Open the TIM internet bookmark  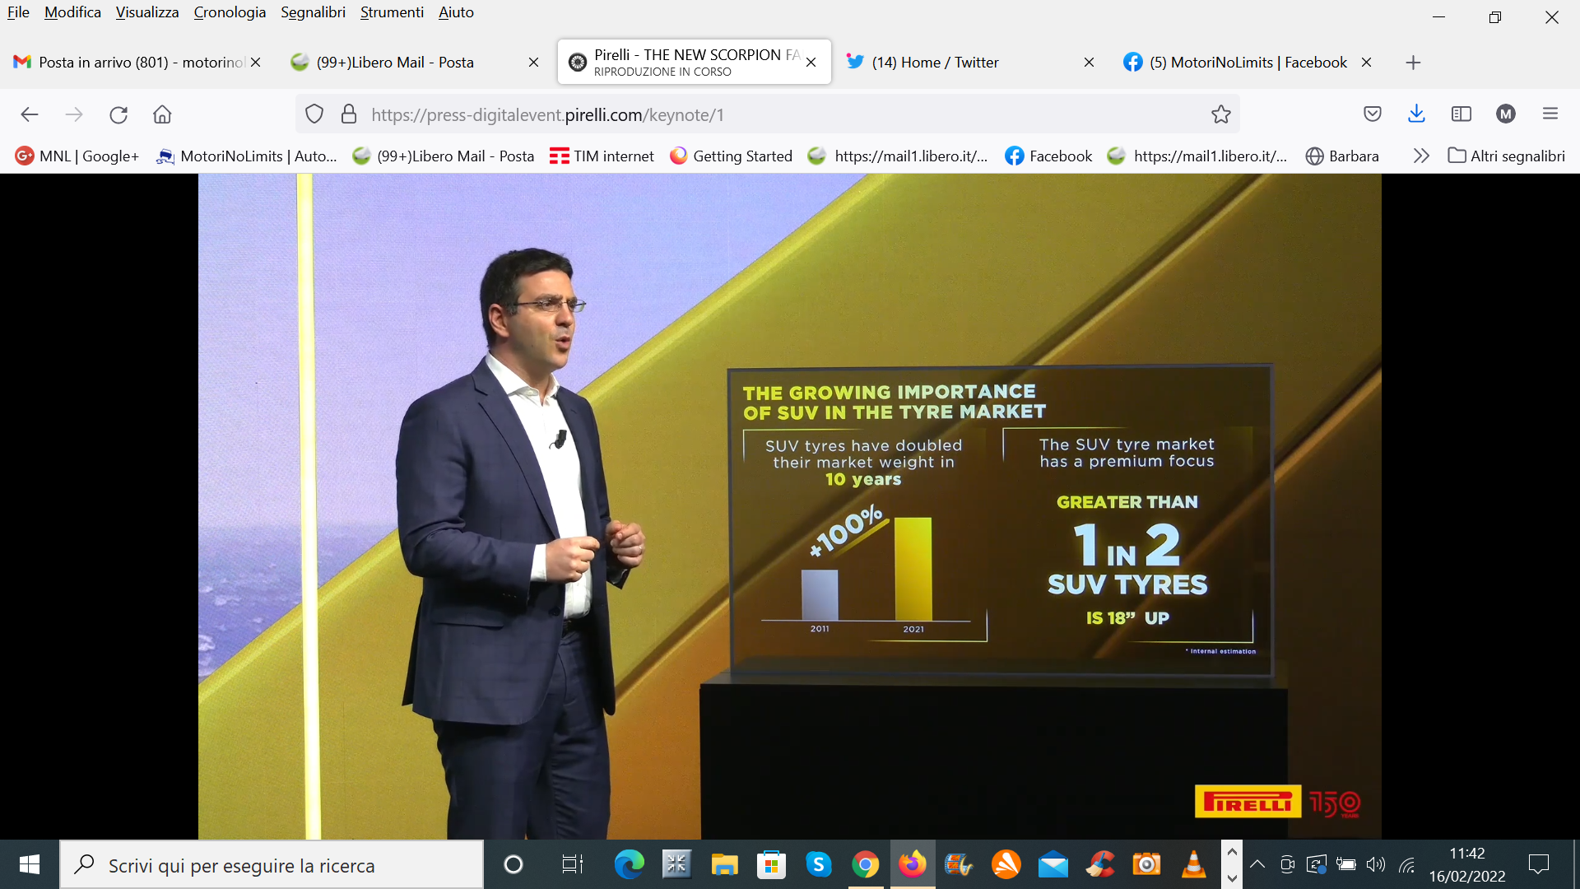[602, 156]
